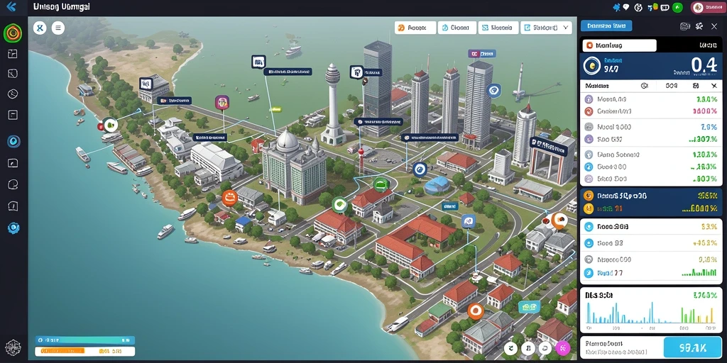This screenshot has height=363, width=727.
Task: Click the orange building marker near the shoreline
Action: 229,199
